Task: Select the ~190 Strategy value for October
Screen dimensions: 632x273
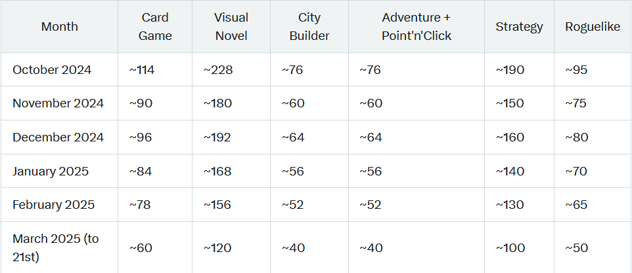Action: (510, 70)
